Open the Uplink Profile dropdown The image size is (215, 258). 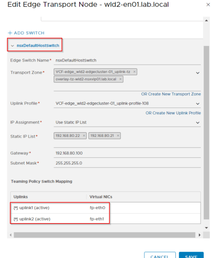coord(198,104)
